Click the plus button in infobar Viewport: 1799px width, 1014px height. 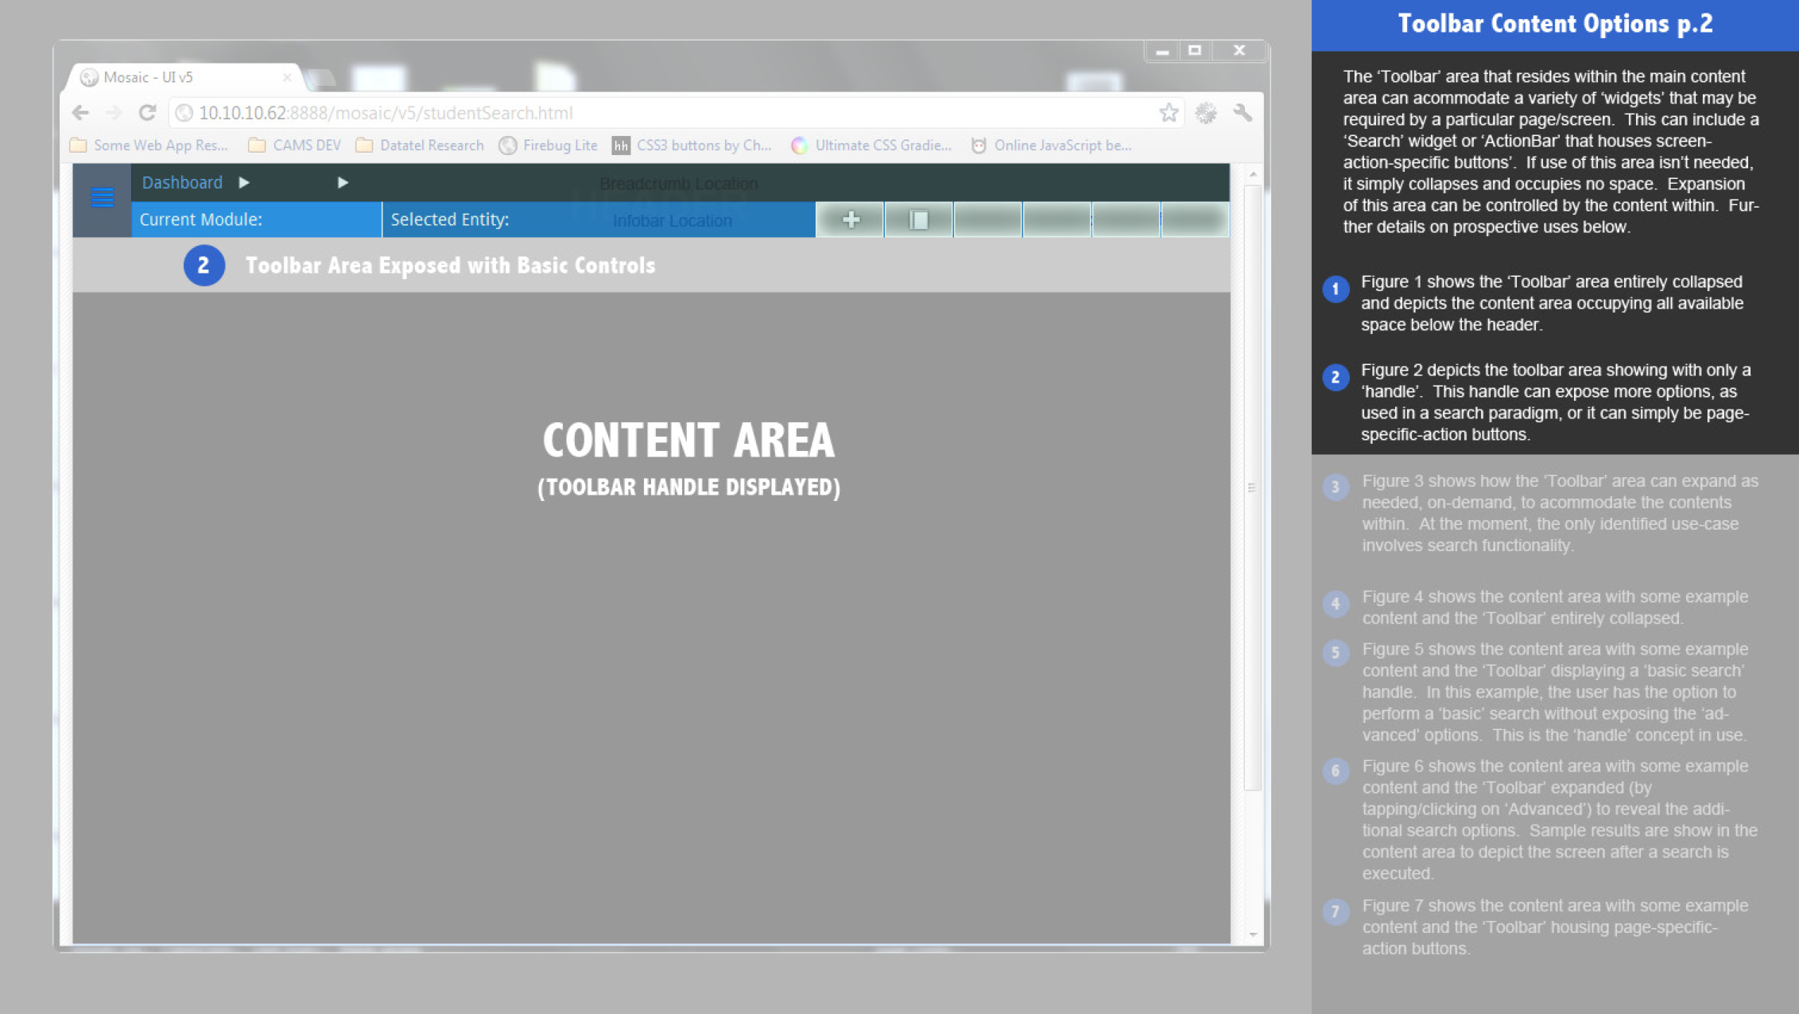click(x=850, y=220)
